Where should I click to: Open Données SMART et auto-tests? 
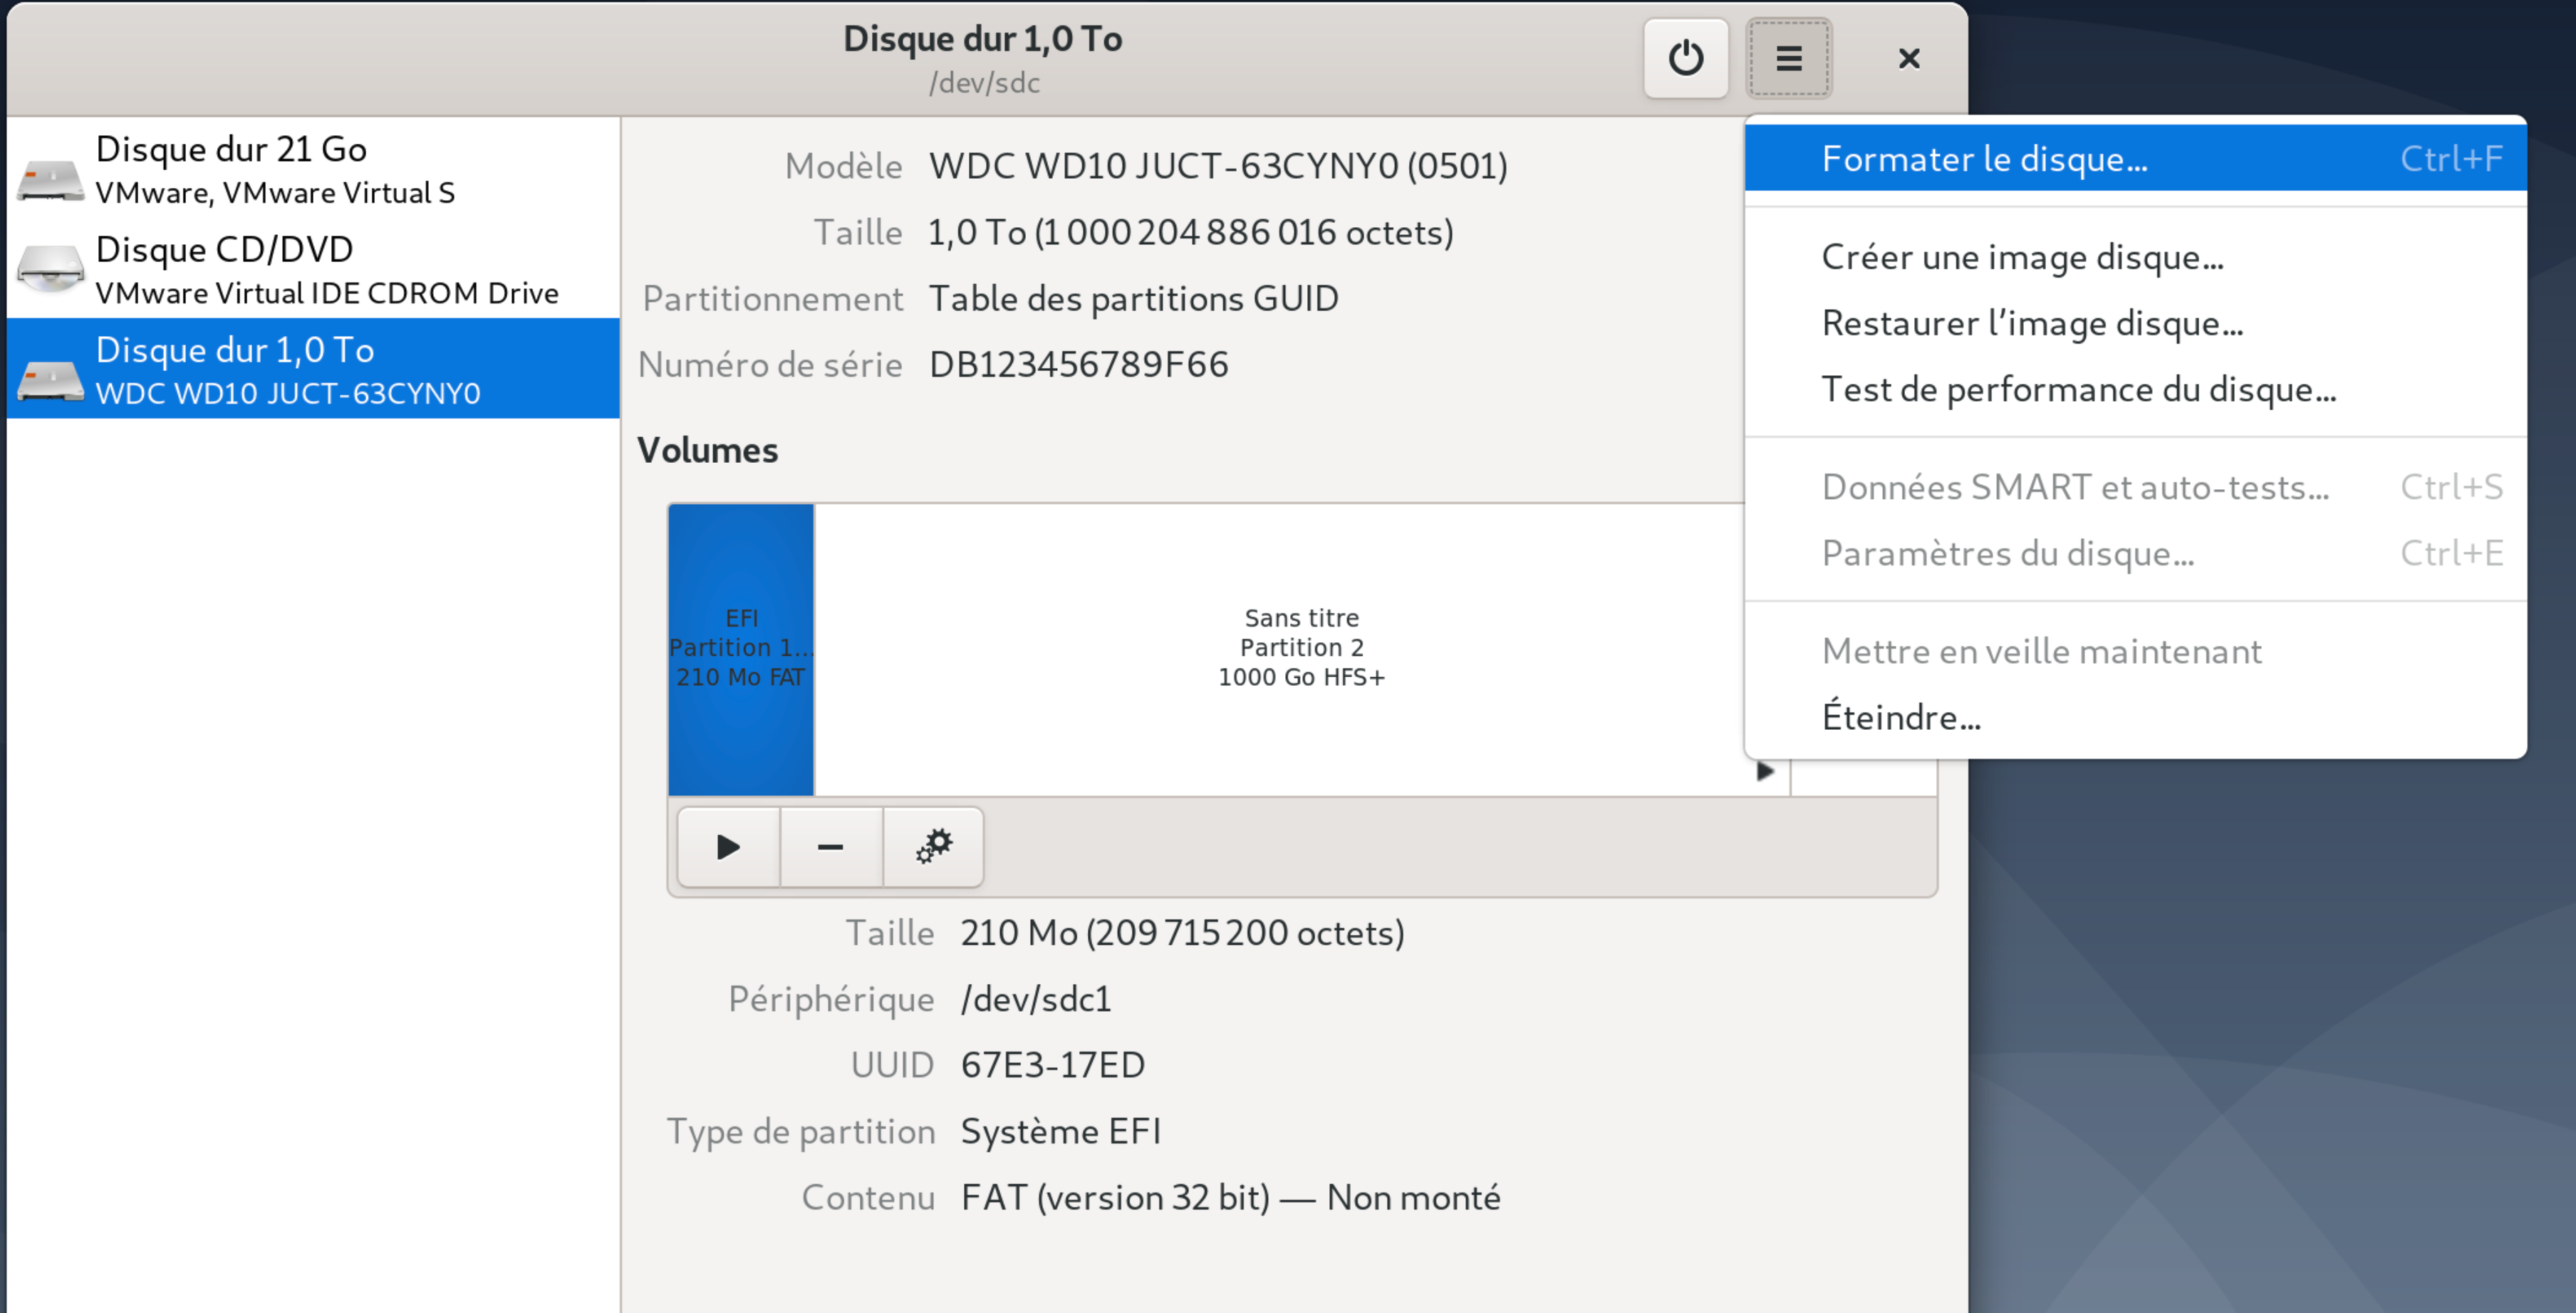point(2135,486)
